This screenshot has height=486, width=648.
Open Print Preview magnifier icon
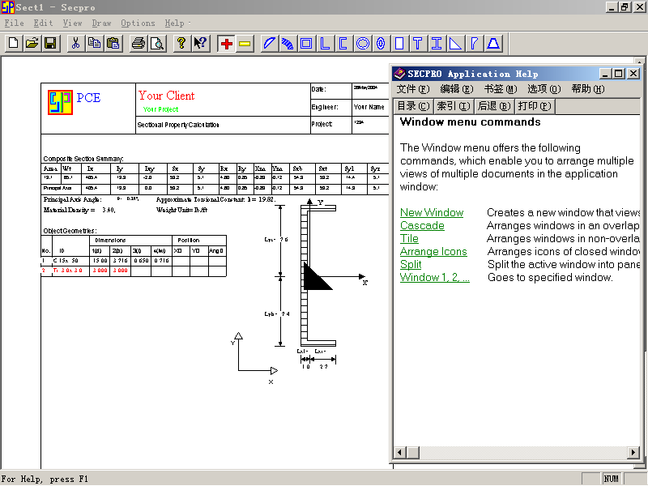pyautogui.click(x=157, y=44)
